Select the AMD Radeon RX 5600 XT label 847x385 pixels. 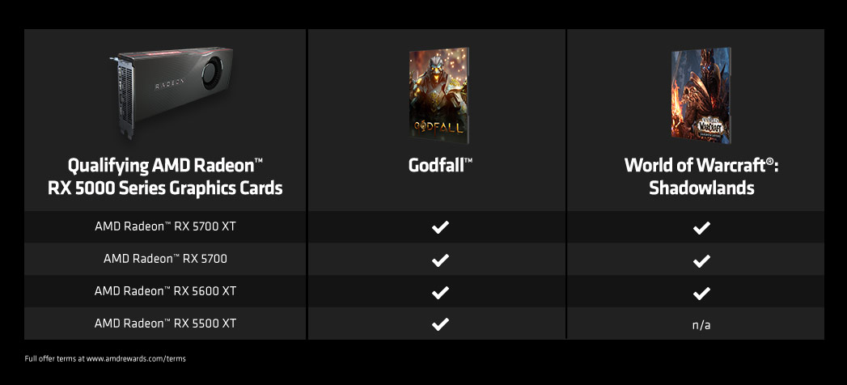click(x=165, y=291)
